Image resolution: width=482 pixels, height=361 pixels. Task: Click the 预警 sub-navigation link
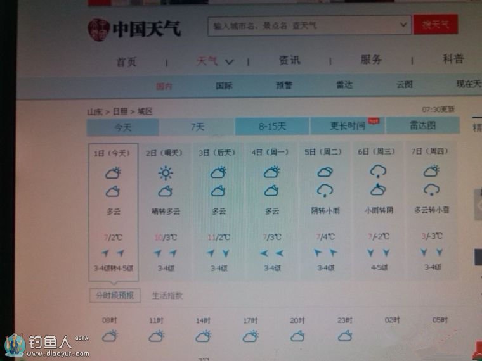pos(284,85)
